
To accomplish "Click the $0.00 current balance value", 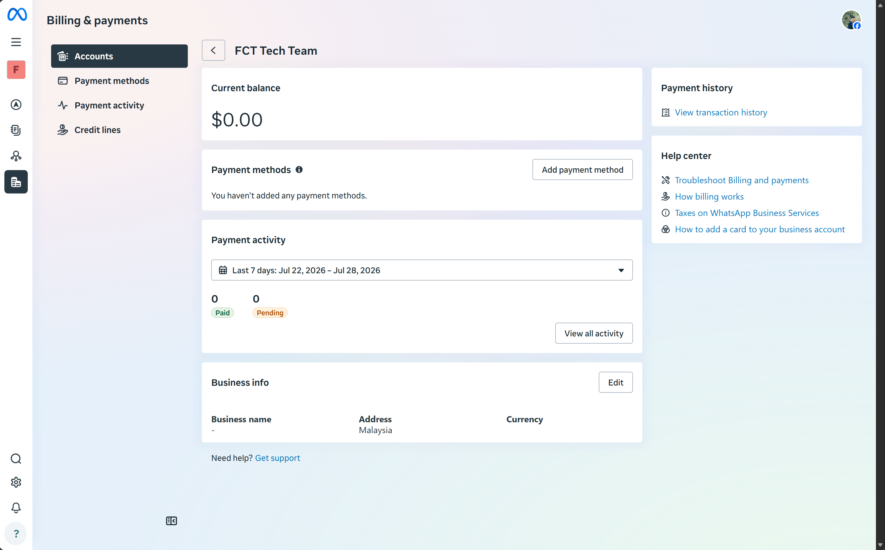I will tap(237, 120).
